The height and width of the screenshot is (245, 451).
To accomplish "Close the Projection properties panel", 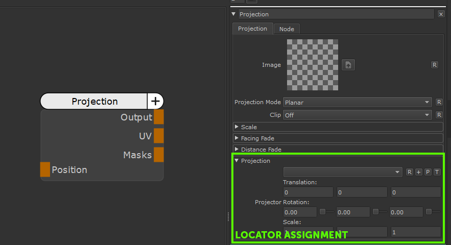I will coord(441,14).
